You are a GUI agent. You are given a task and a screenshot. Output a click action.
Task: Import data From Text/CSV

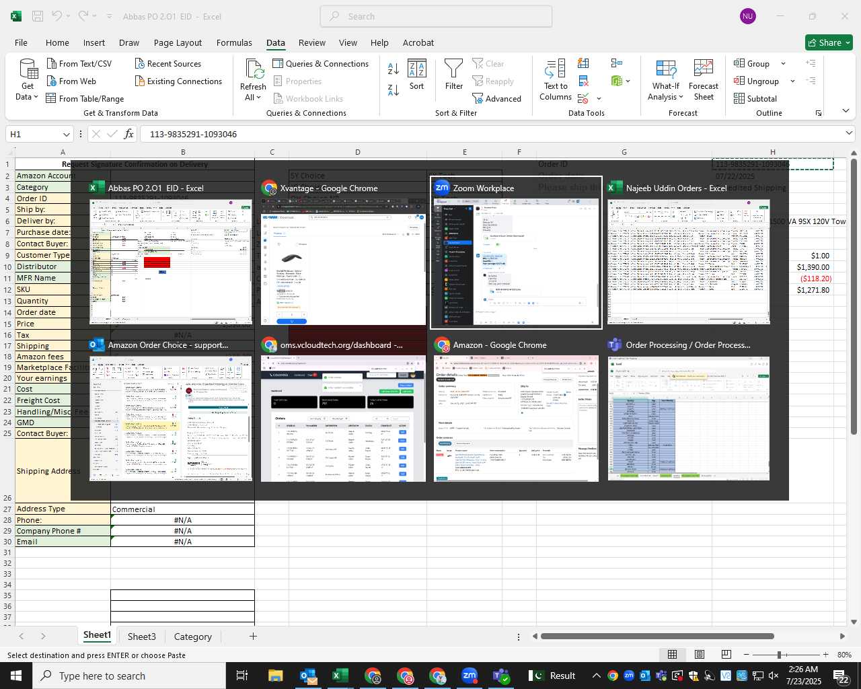[x=79, y=63]
